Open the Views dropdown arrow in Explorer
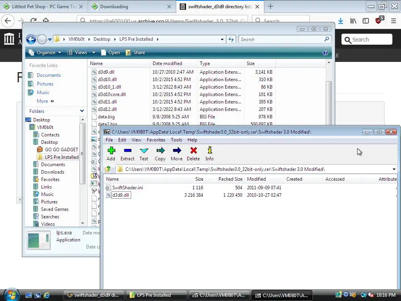Image resolution: width=401 pixels, height=301 pixels. pos(94,53)
